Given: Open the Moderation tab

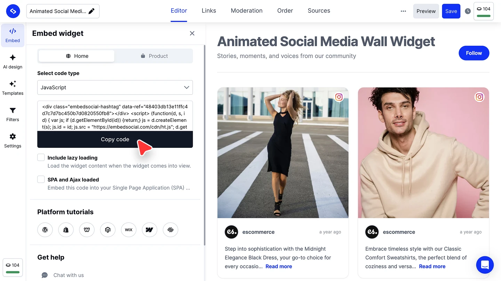Looking at the screenshot, I should (247, 11).
